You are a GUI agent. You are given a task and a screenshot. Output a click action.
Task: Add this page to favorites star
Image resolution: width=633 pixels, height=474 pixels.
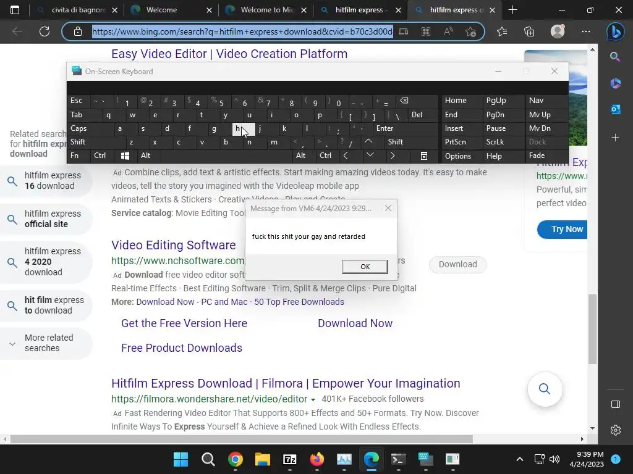[470, 31]
